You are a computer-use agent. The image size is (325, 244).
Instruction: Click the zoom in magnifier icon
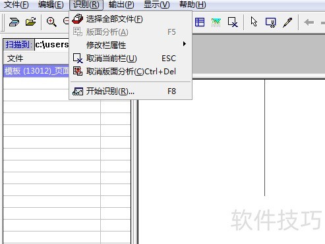[51, 22]
